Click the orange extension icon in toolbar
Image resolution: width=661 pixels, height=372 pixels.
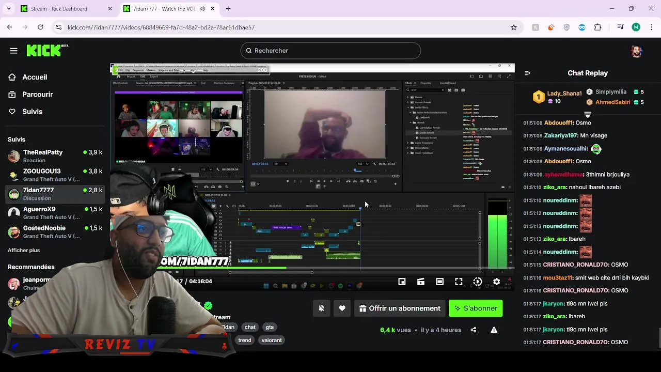coord(551,27)
